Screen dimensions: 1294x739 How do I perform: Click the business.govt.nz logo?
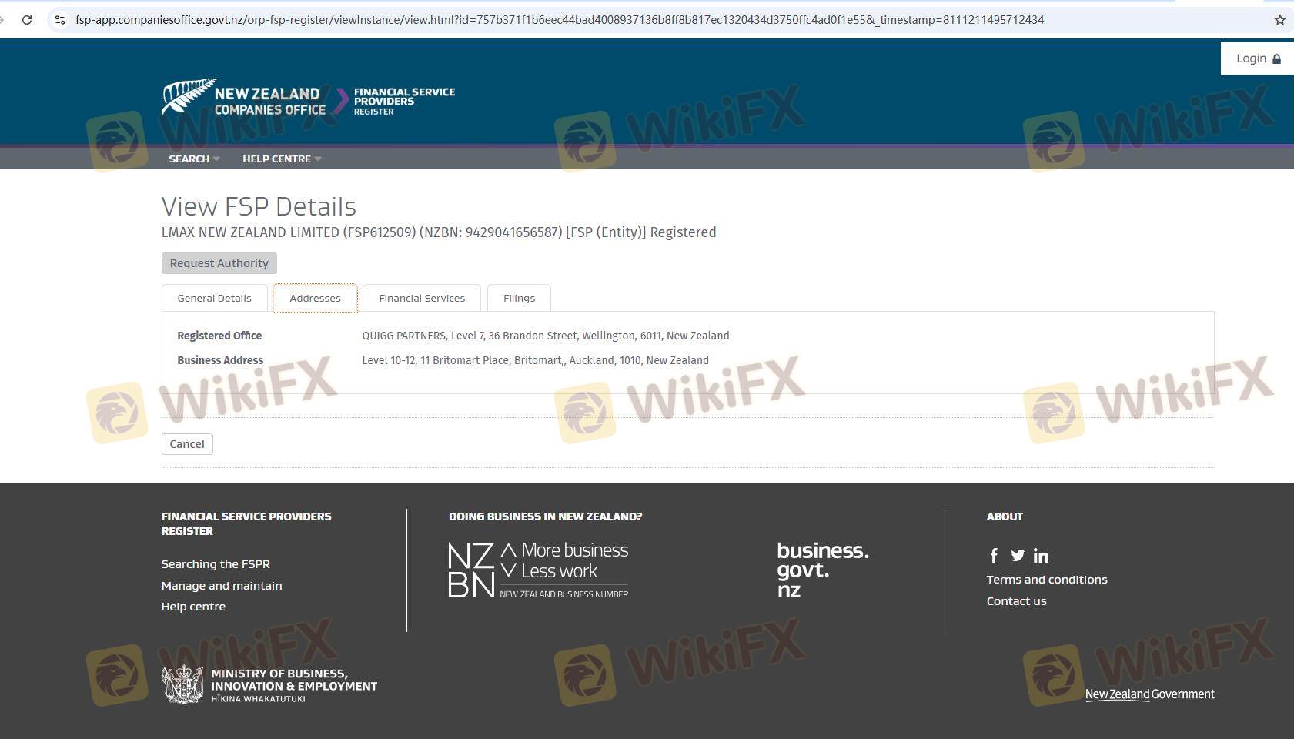(x=822, y=570)
